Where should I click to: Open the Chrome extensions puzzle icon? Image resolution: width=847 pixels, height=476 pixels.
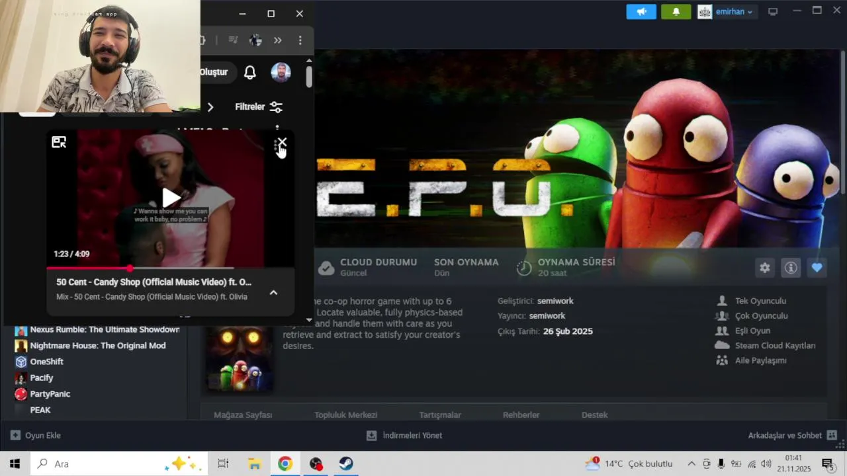coord(202,40)
